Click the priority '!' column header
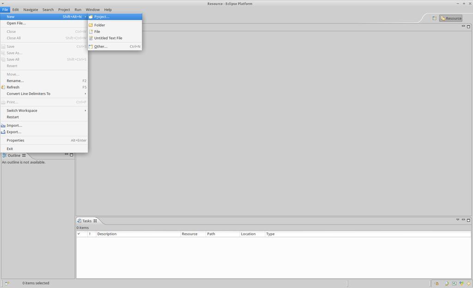Screen dimensions: 473x288 click(x=91, y=234)
